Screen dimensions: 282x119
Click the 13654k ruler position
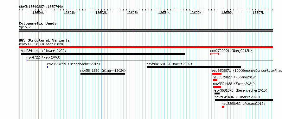click(164, 13)
